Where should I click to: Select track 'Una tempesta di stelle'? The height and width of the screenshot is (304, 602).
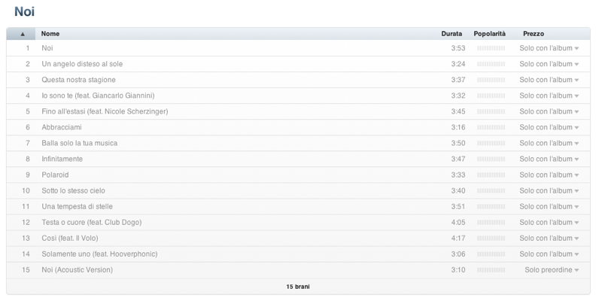tap(78, 206)
